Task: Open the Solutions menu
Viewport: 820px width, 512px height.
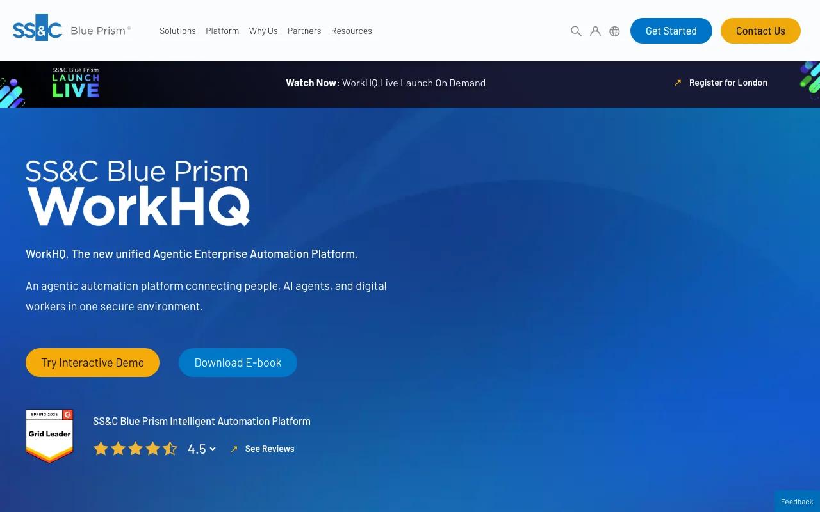Action: tap(177, 31)
